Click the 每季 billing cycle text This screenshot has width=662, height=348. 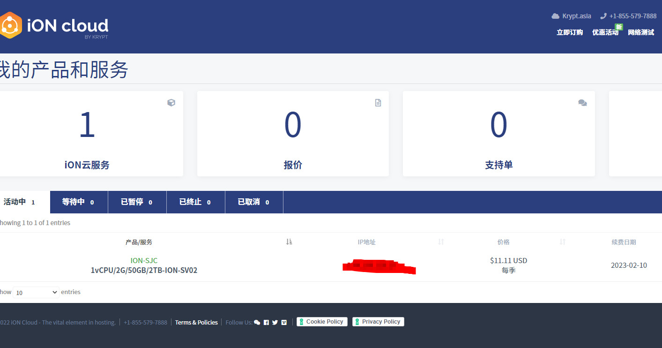coord(508,271)
